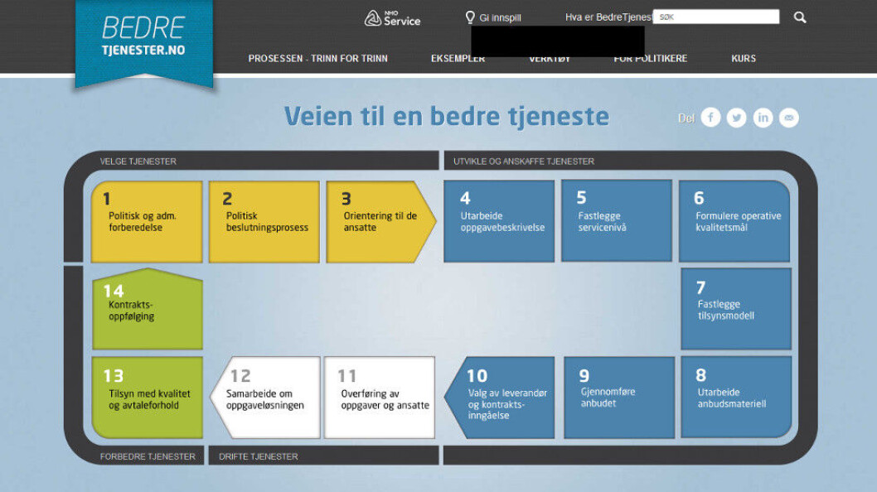The width and height of the screenshot is (877, 492).
Task: Share page via email icon
Action: (x=788, y=118)
